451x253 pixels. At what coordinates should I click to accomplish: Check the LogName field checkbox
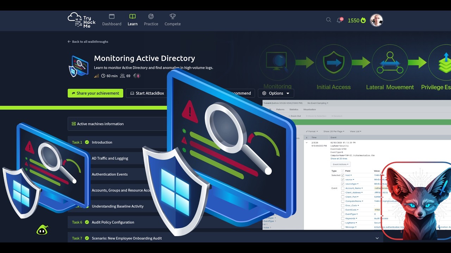point(342,223)
